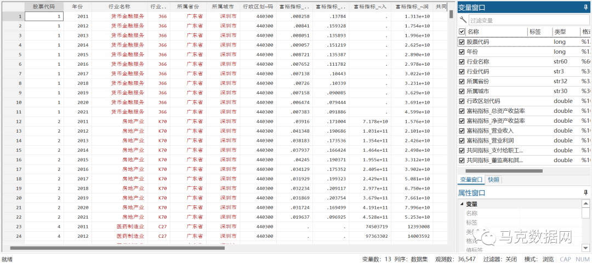This screenshot has height=263, width=592.
Task: Toggle the select-all checkbox beside 名称 header
Action: 462,32
